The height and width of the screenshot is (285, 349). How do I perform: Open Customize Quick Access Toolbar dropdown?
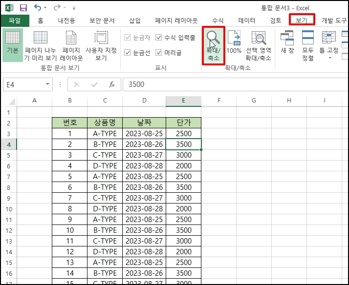(74, 8)
